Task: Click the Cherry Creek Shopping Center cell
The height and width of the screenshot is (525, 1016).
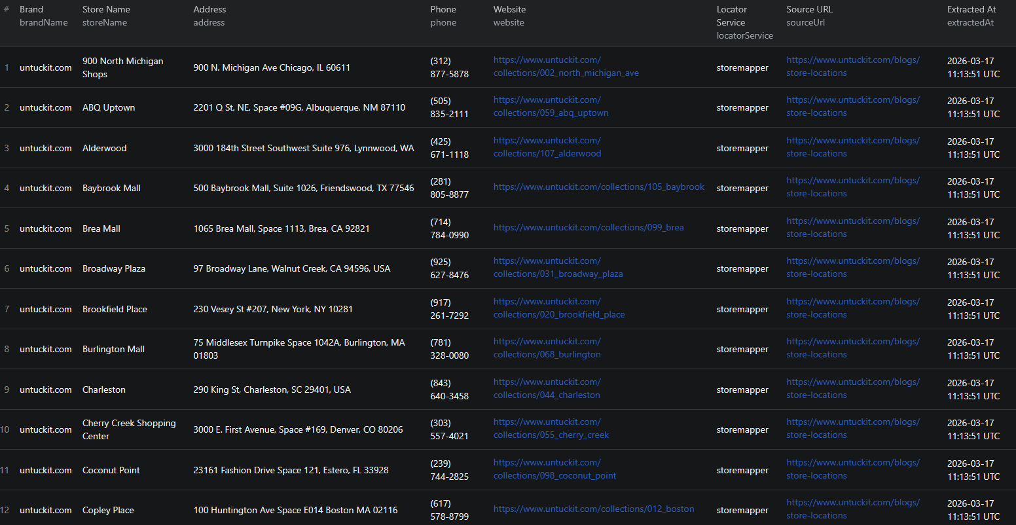Action: [x=129, y=429]
